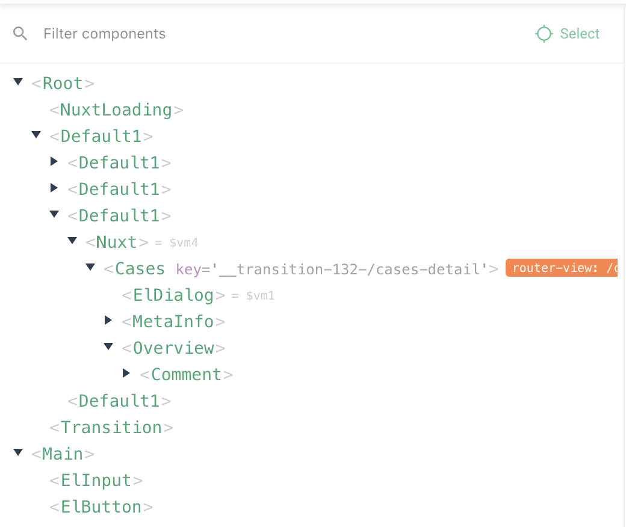
Task: Select the Transition component in tree
Action: point(111,428)
